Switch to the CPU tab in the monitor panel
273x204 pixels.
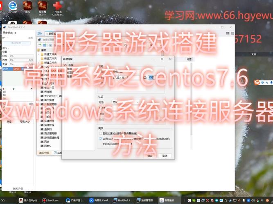tap(16, 69)
